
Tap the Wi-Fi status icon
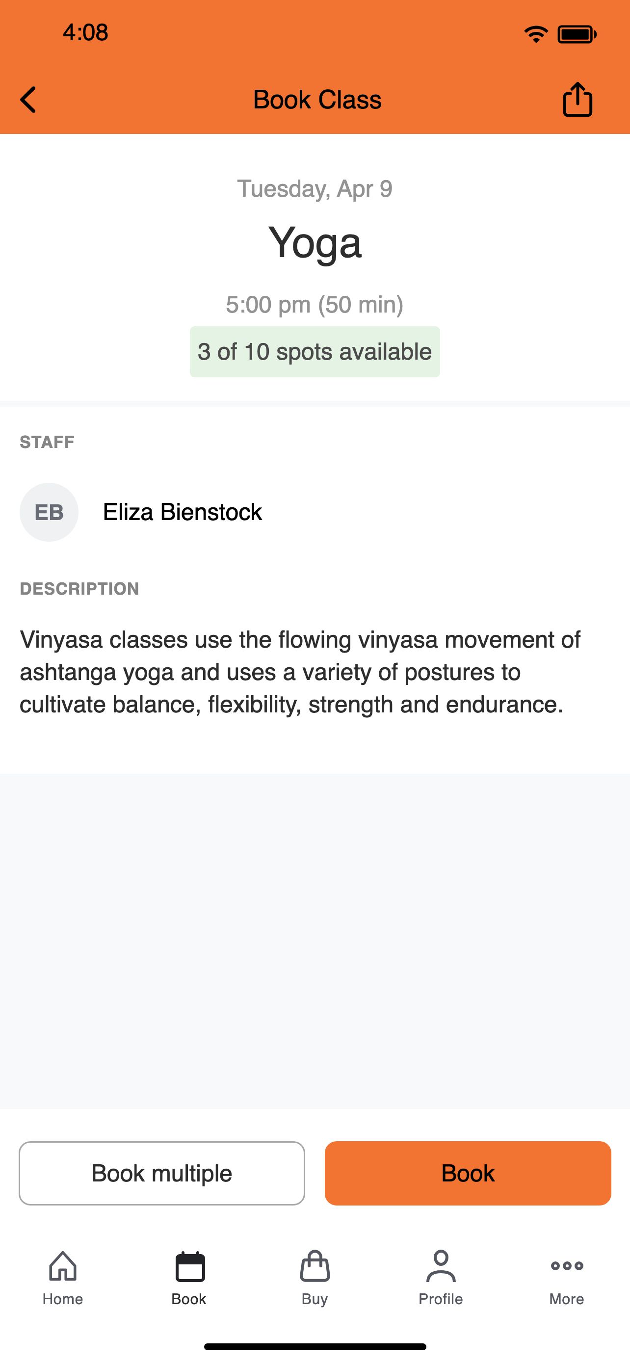click(536, 34)
